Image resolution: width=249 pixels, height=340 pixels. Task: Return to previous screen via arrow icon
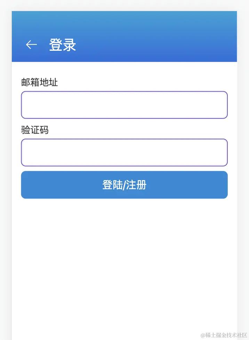(x=31, y=44)
